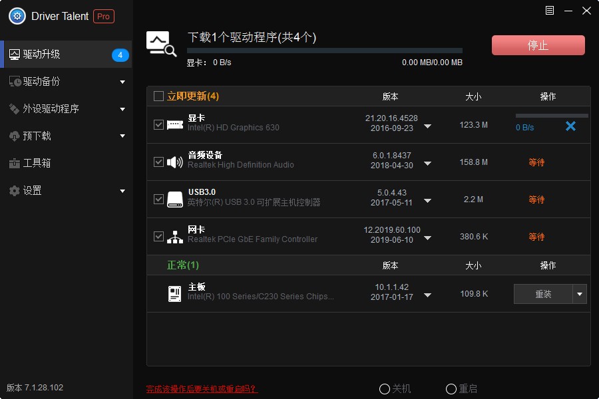Click the 驱动升级 monitor icon
The height and width of the screenshot is (399, 599).
click(x=15, y=55)
